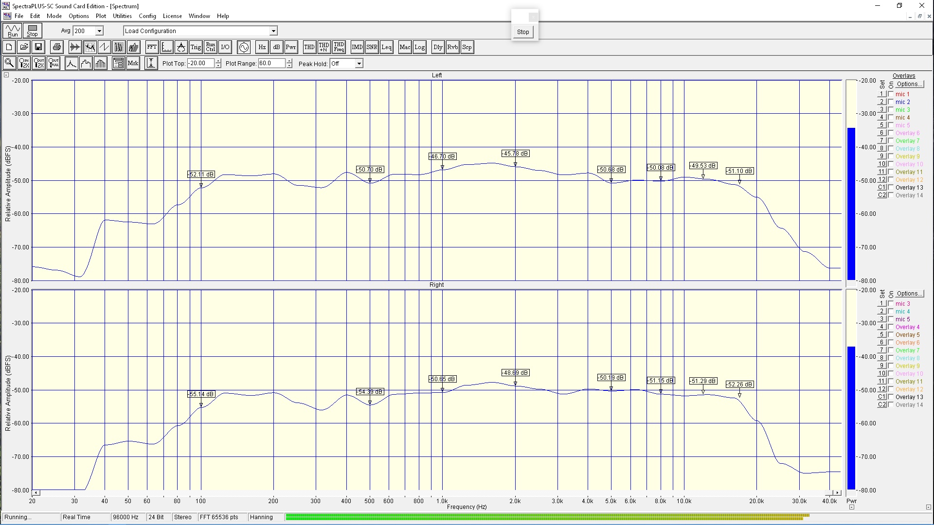This screenshot has width=934, height=525.
Task: Select the SNR utility icon
Action: click(x=372, y=47)
